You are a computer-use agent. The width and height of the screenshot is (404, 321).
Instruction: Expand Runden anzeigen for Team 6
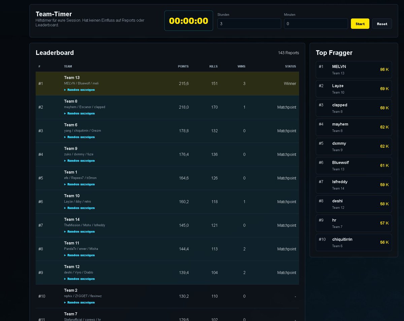pos(79,137)
